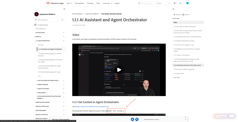Viewport: 238px width, 122px height.
Task: Open the user profile avatar
Action: [x=188, y=3]
